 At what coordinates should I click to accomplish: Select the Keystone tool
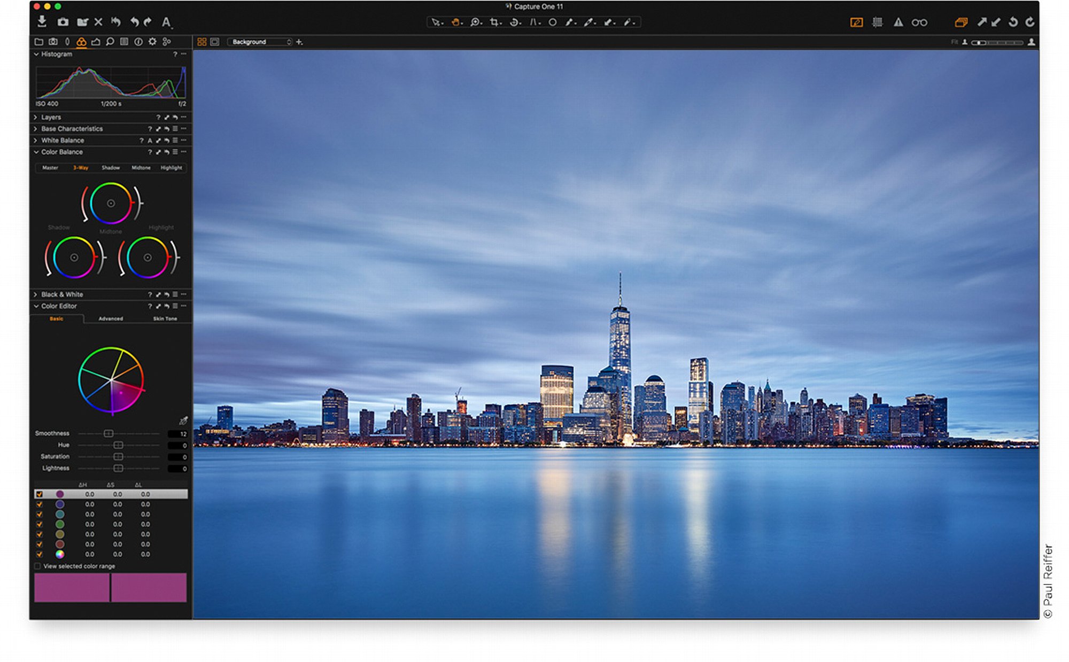tap(534, 22)
